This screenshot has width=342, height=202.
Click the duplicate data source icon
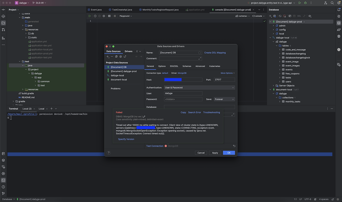tap(116, 57)
